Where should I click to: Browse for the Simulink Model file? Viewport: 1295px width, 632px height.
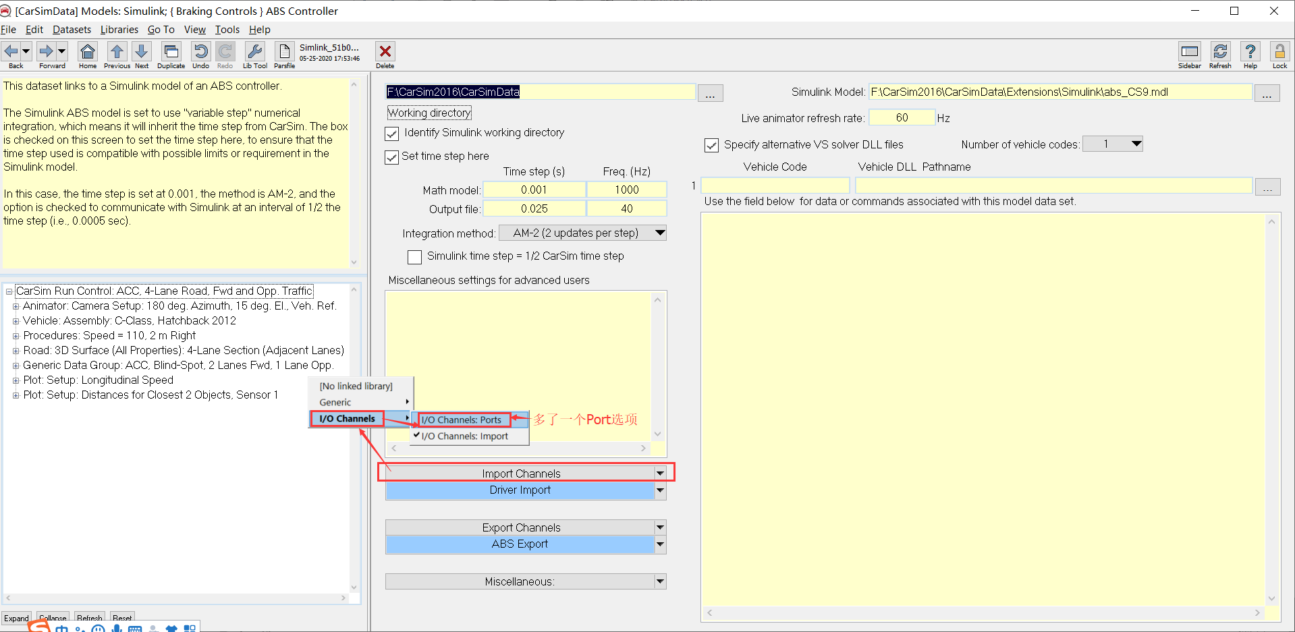(x=1267, y=93)
